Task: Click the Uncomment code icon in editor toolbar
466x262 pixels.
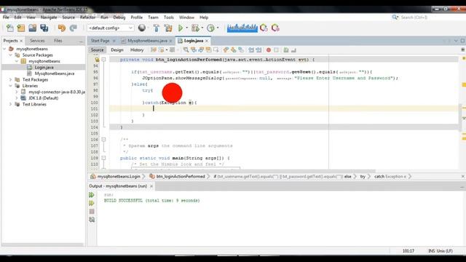Action: (293, 50)
